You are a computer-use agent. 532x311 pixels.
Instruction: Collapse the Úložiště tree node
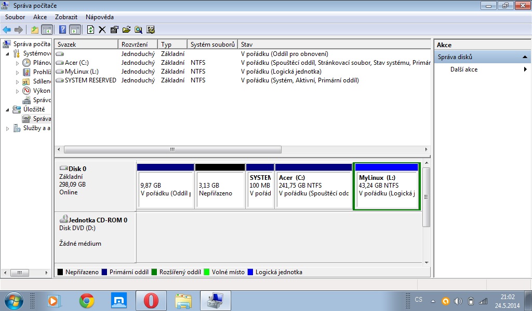pyautogui.click(x=7, y=109)
